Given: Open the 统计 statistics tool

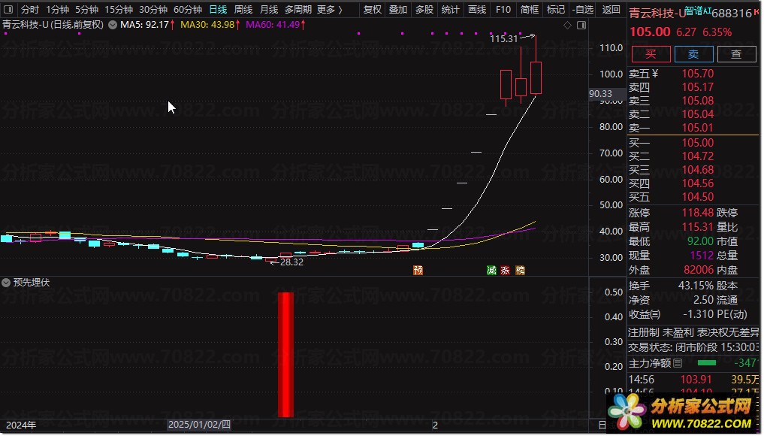Looking at the screenshot, I should tap(450, 9).
